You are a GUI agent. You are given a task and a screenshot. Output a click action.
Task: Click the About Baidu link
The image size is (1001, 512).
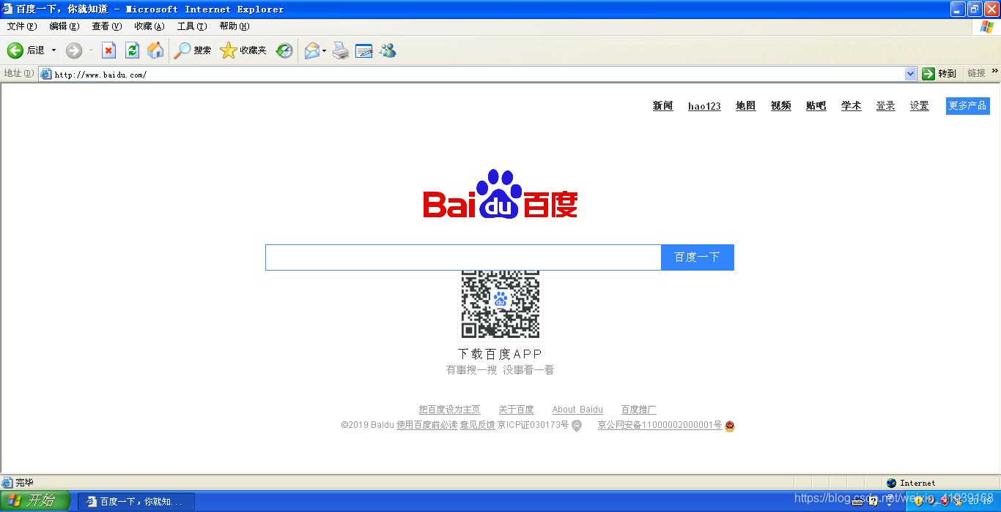(x=577, y=410)
